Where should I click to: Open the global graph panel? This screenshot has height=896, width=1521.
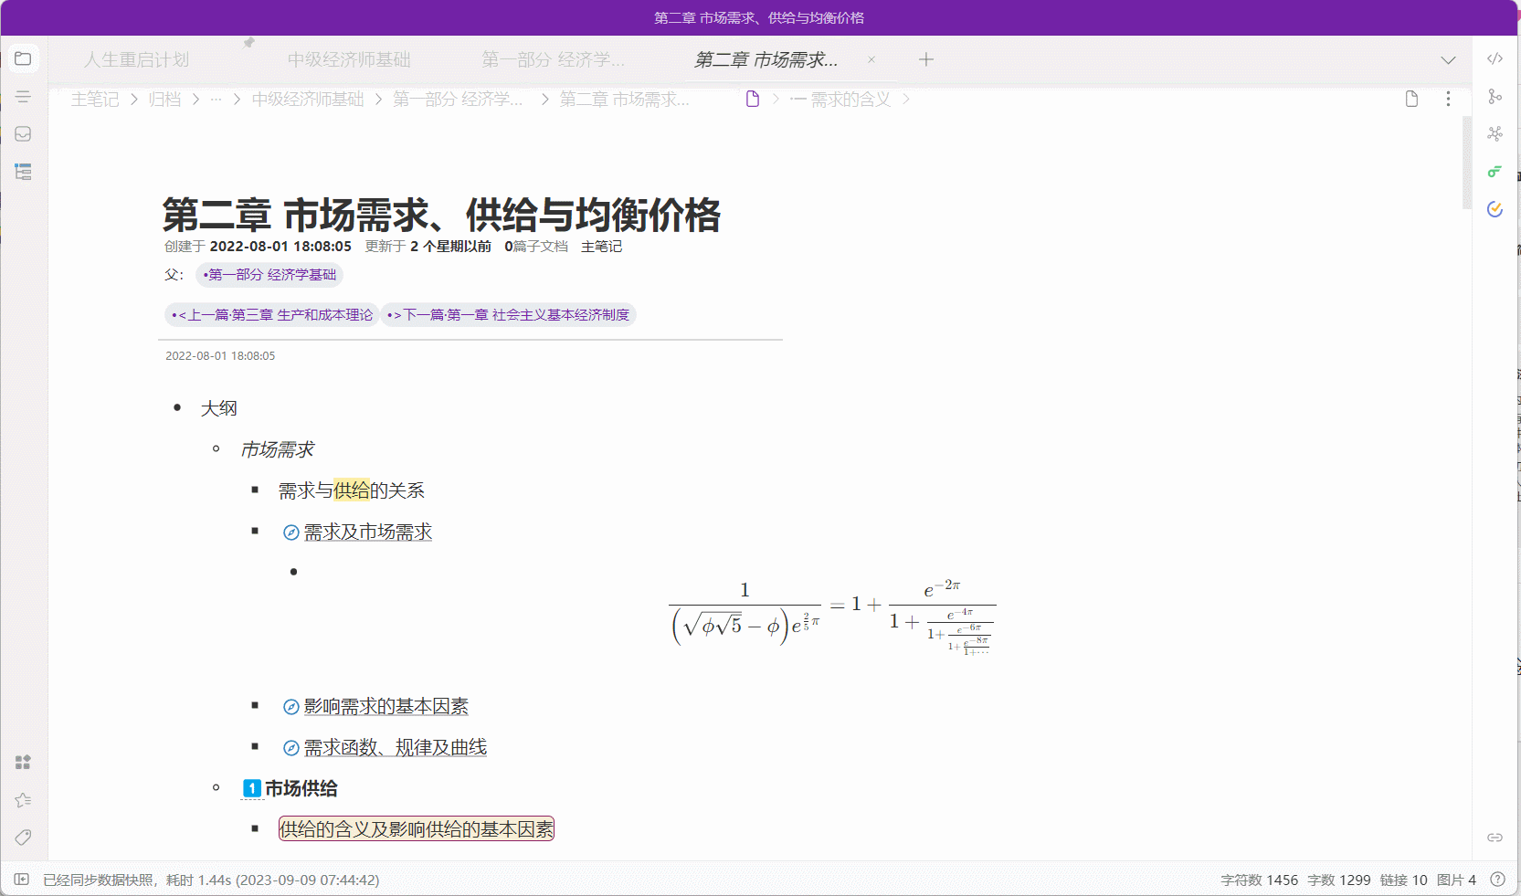coord(1495,133)
